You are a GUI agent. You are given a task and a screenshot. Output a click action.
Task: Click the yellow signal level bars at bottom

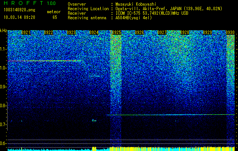point(172,149)
